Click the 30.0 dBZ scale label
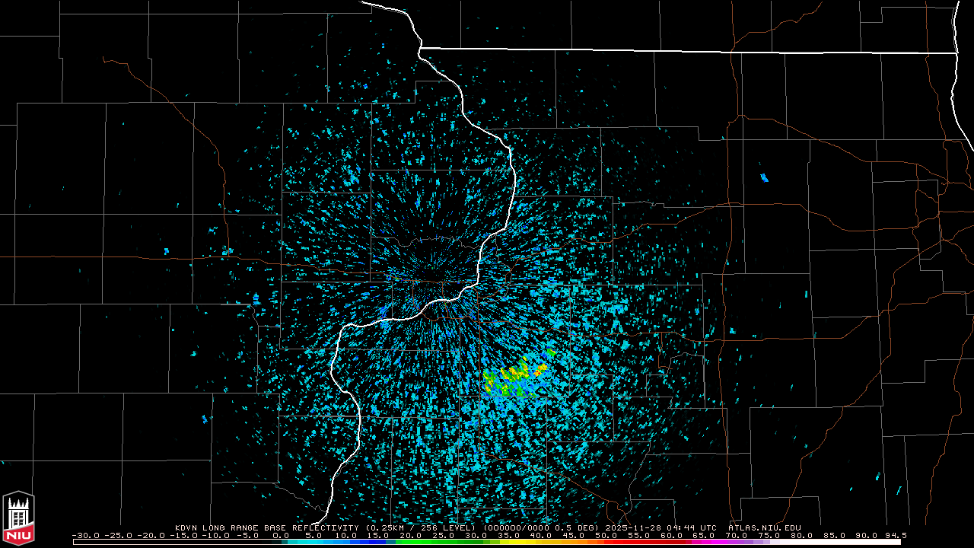Image resolution: width=974 pixels, height=548 pixels. [476, 535]
